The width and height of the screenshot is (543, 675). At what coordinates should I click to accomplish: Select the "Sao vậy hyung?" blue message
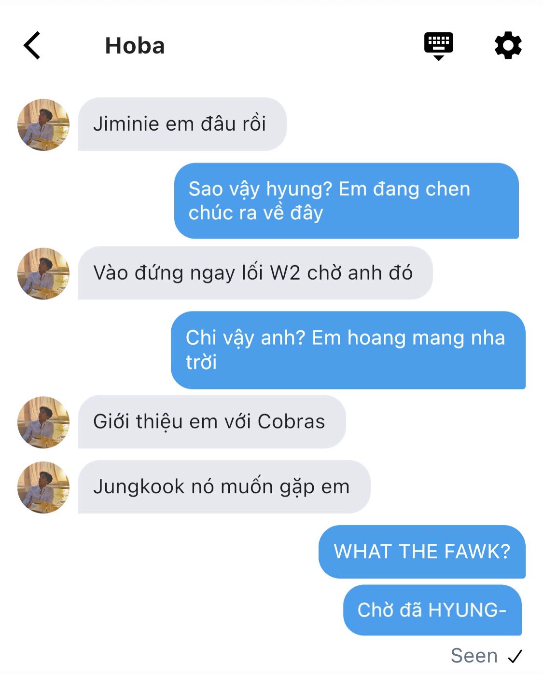point(346,201)
